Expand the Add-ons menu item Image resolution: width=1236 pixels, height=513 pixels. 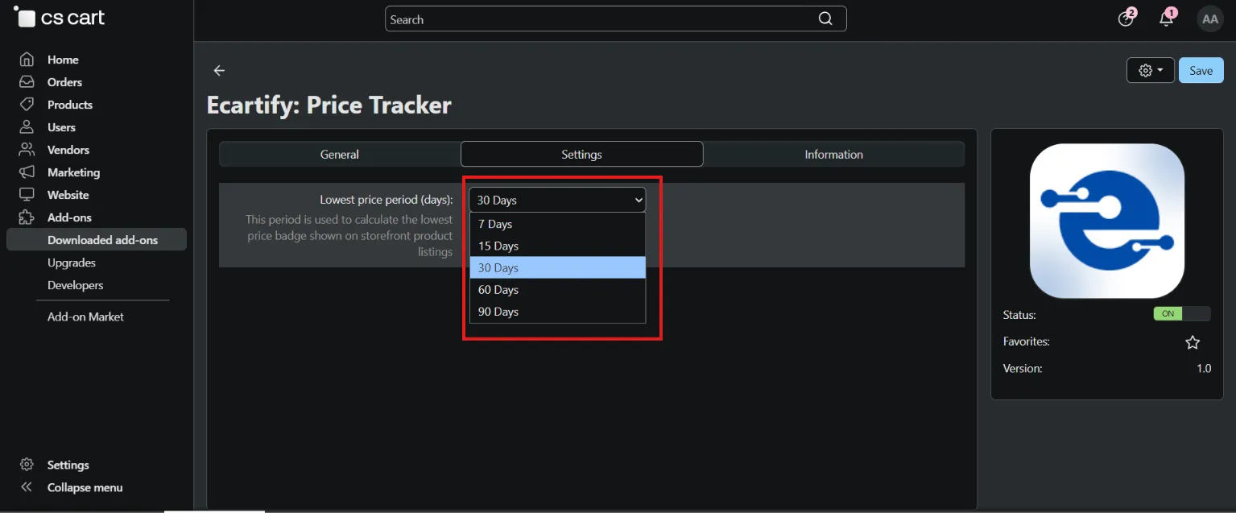(69, 217)
